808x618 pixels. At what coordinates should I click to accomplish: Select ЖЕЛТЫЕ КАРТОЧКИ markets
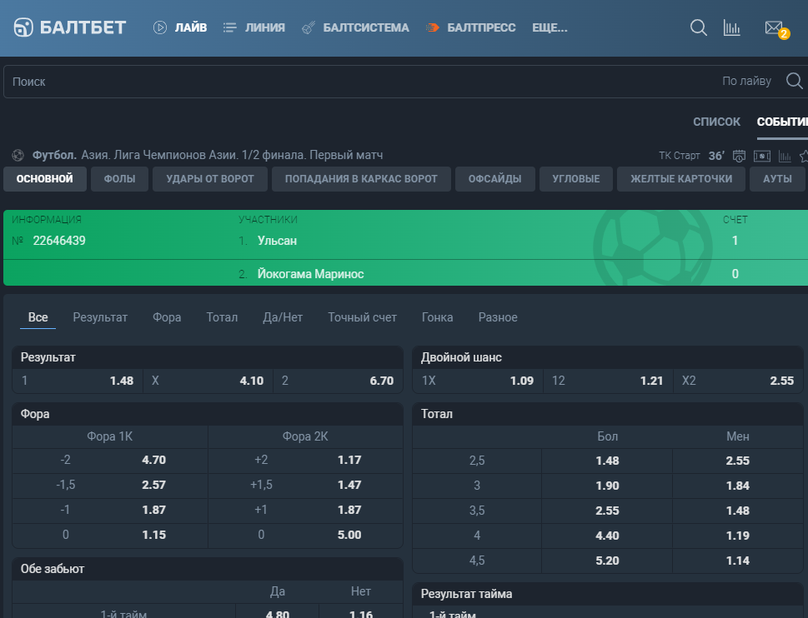click(681, 179)
